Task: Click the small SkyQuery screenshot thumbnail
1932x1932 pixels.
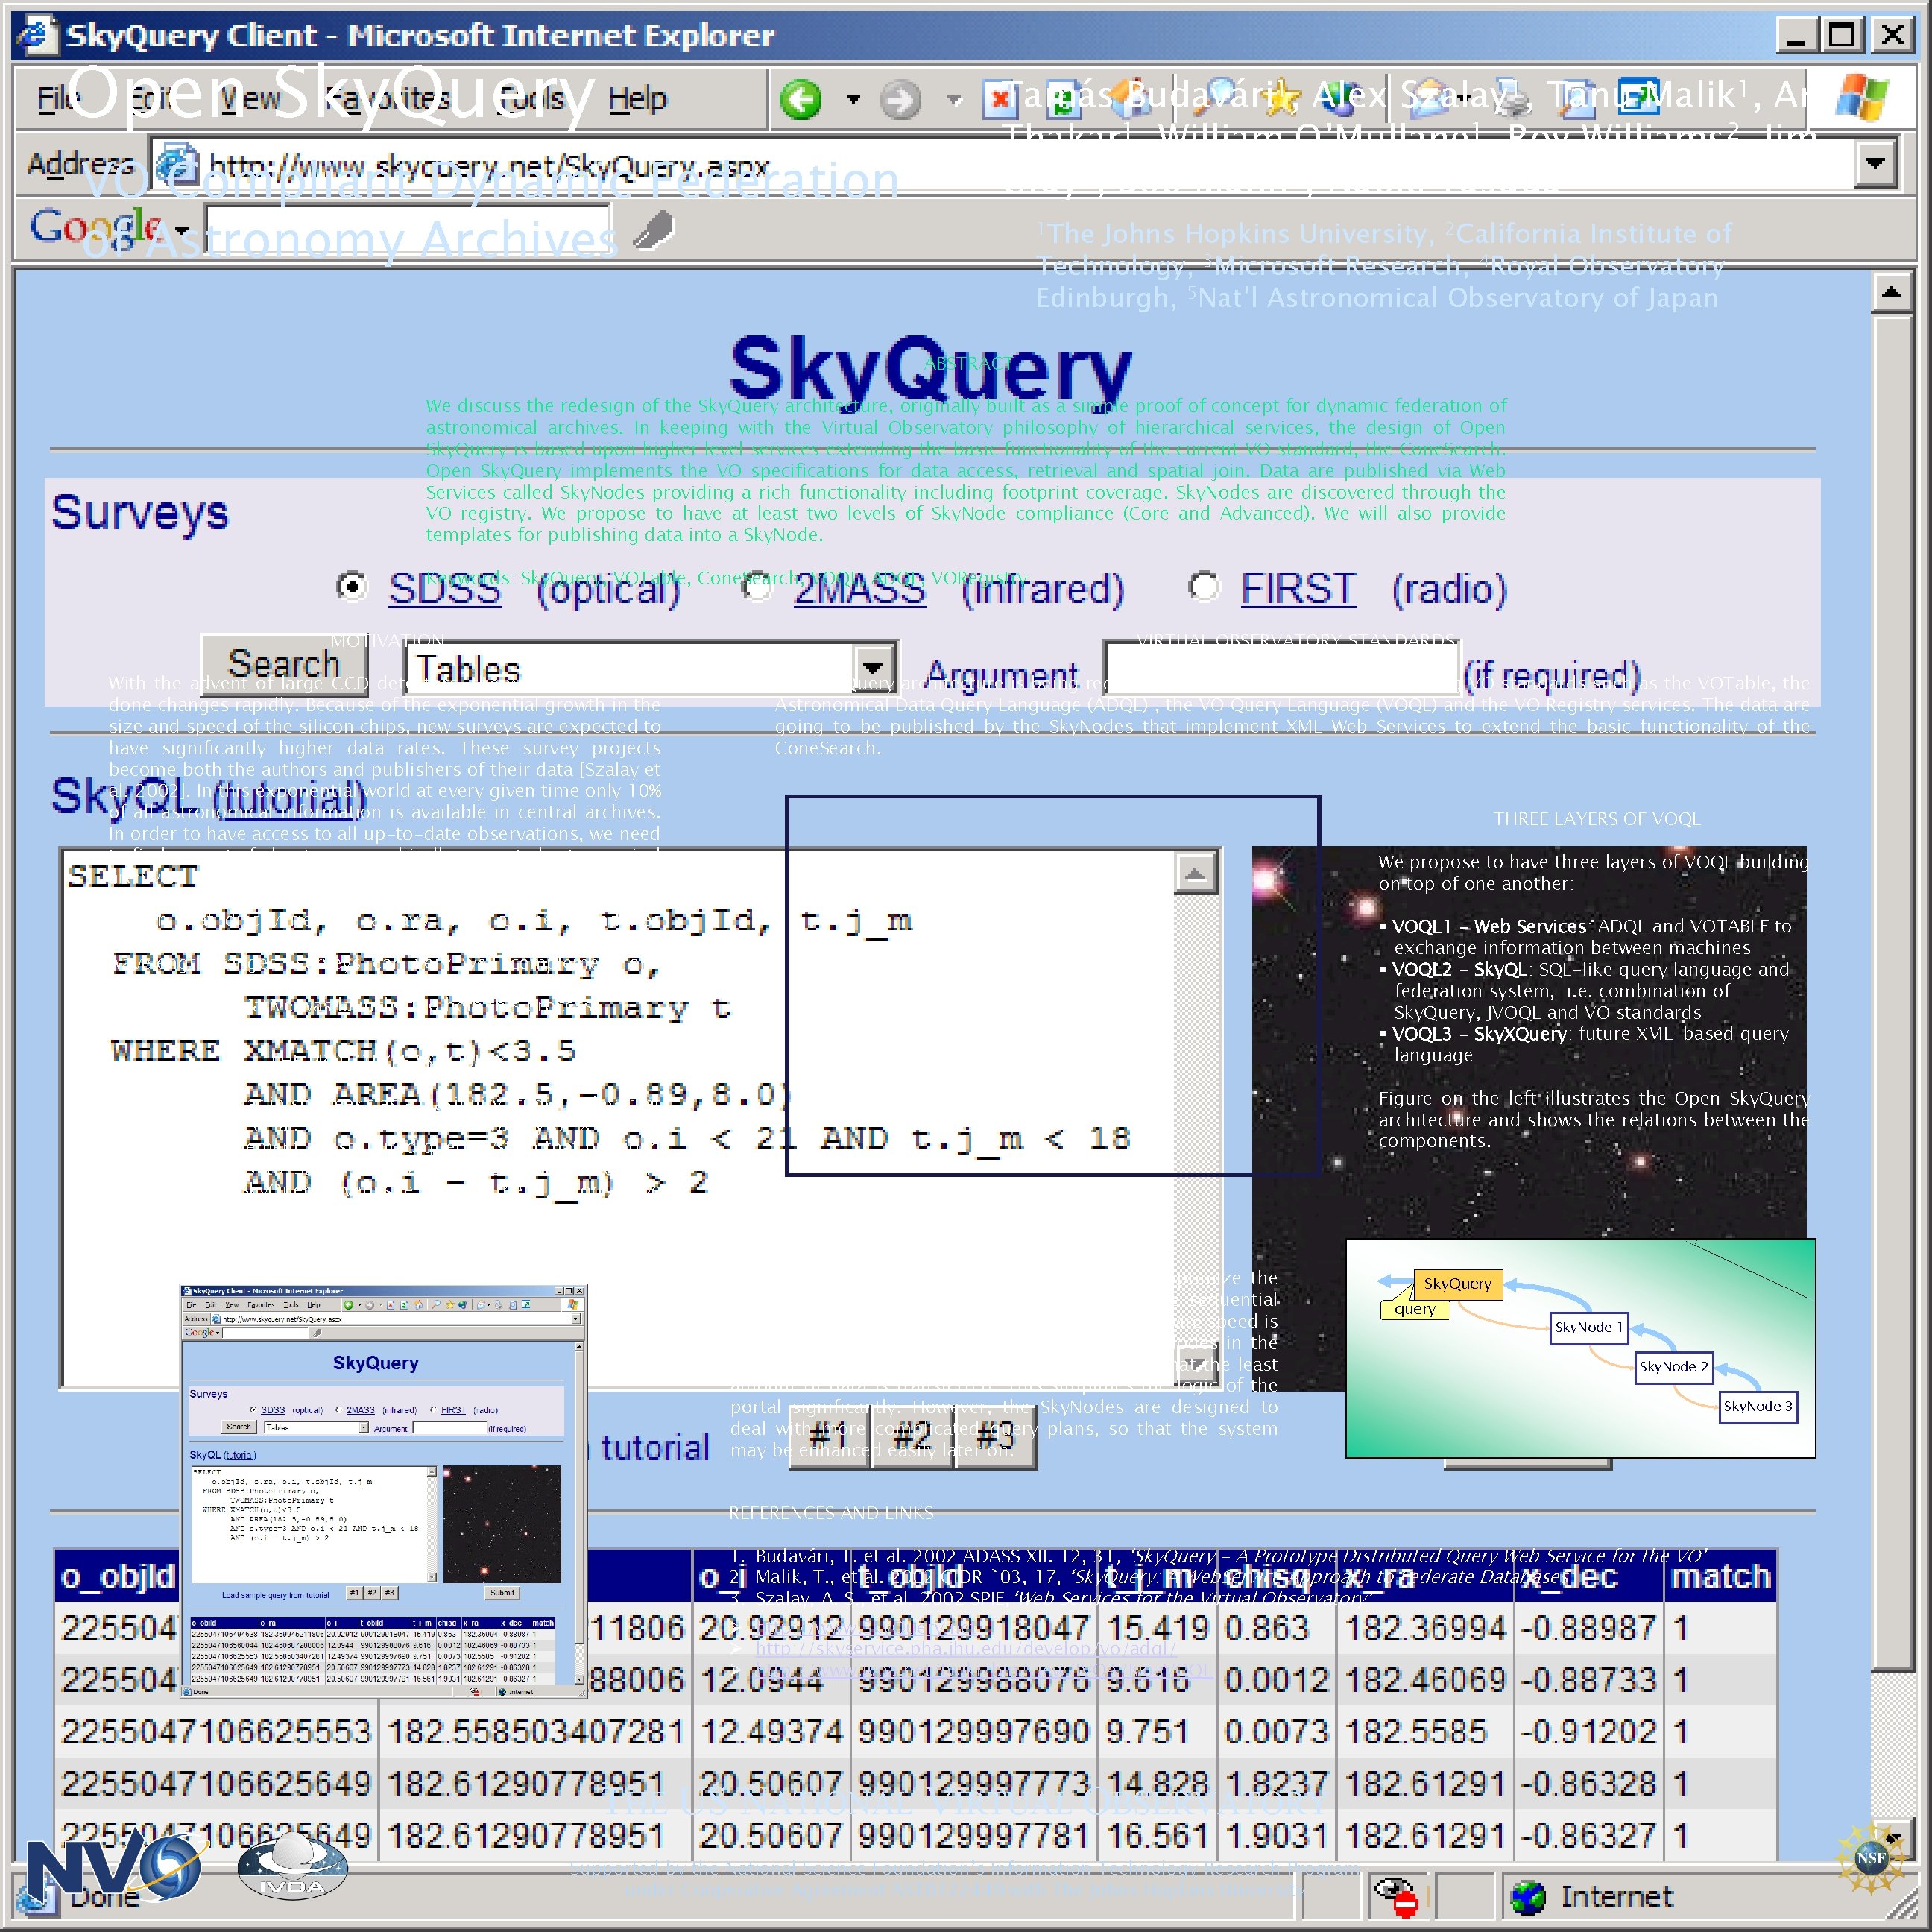Action: [383, 1490]
